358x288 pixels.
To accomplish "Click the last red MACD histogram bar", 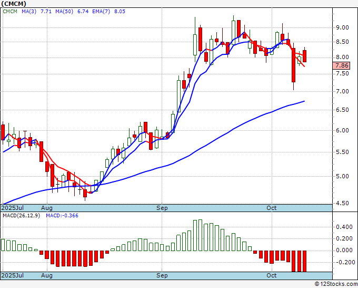I will pos(305,261).
